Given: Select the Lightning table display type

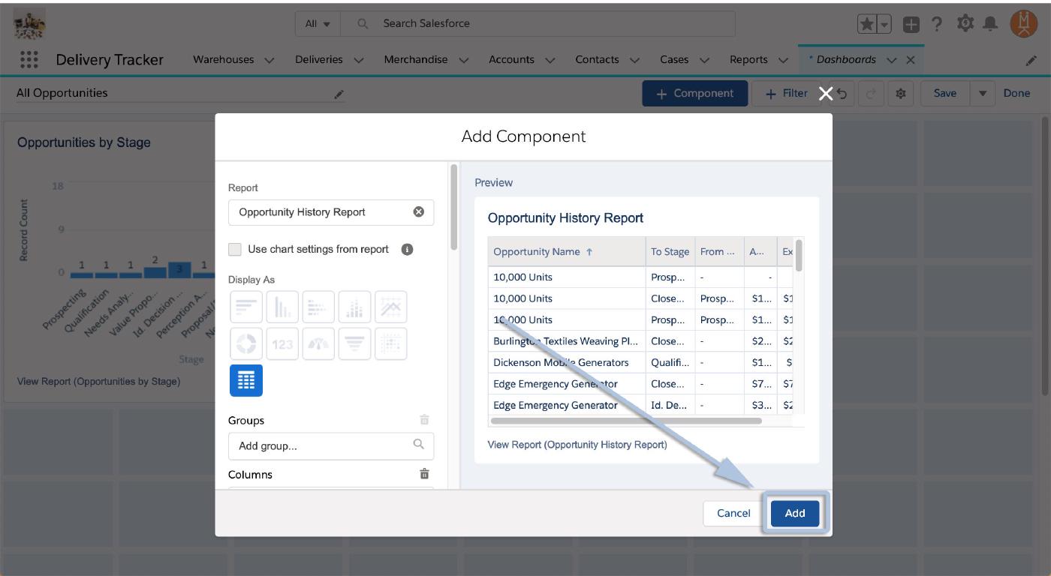Looking at the screenshot, I should (x=246, y=381).
